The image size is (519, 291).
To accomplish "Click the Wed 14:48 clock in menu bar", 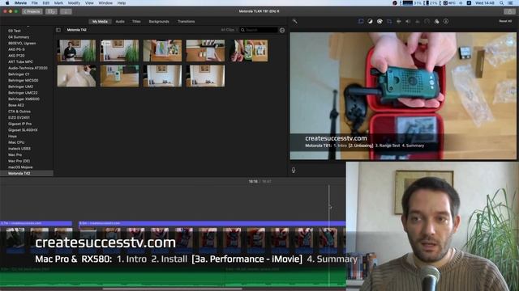I will (485, 3).
